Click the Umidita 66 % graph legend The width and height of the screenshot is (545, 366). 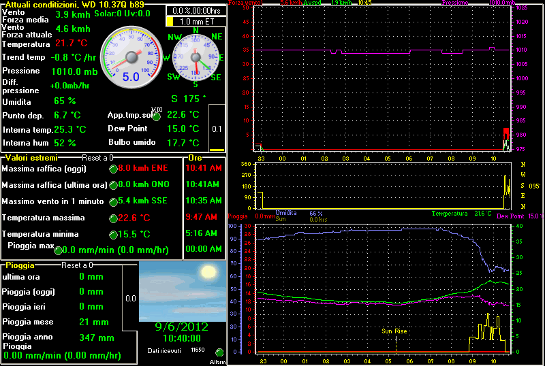pyautogui.click(x=299, y=213)
